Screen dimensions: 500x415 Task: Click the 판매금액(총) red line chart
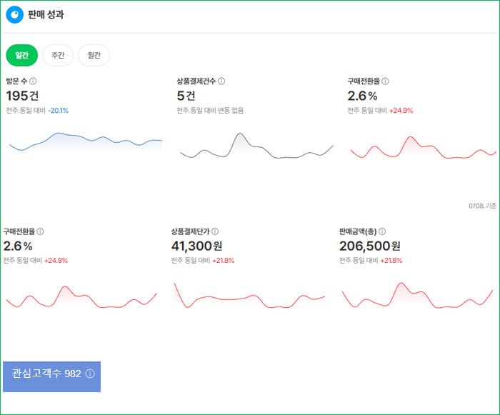417,296
